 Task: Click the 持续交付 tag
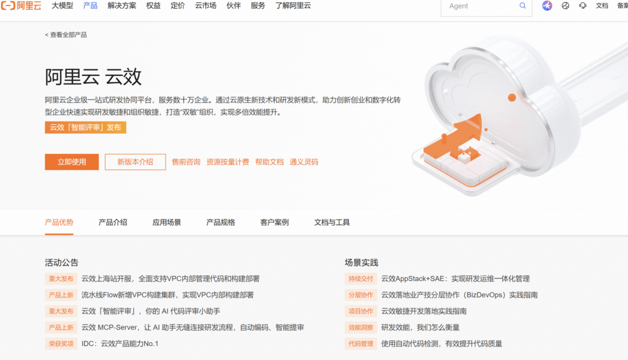(x=361, y=278)
